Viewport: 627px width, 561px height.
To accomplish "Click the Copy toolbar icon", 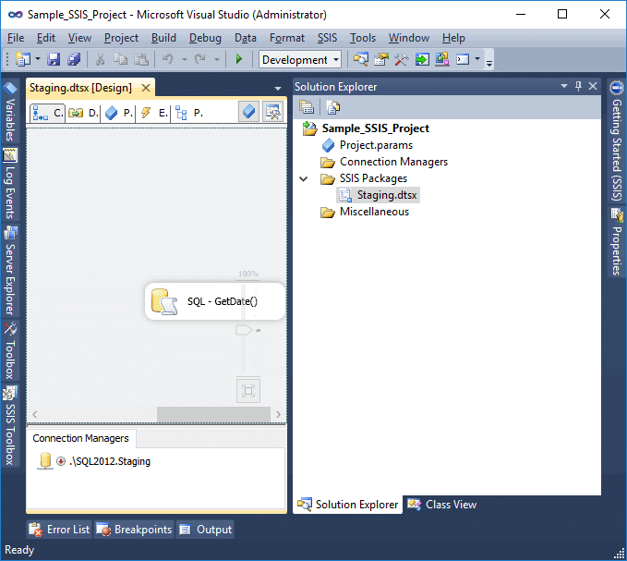I will pyautogui.click(x=120, y=60).
